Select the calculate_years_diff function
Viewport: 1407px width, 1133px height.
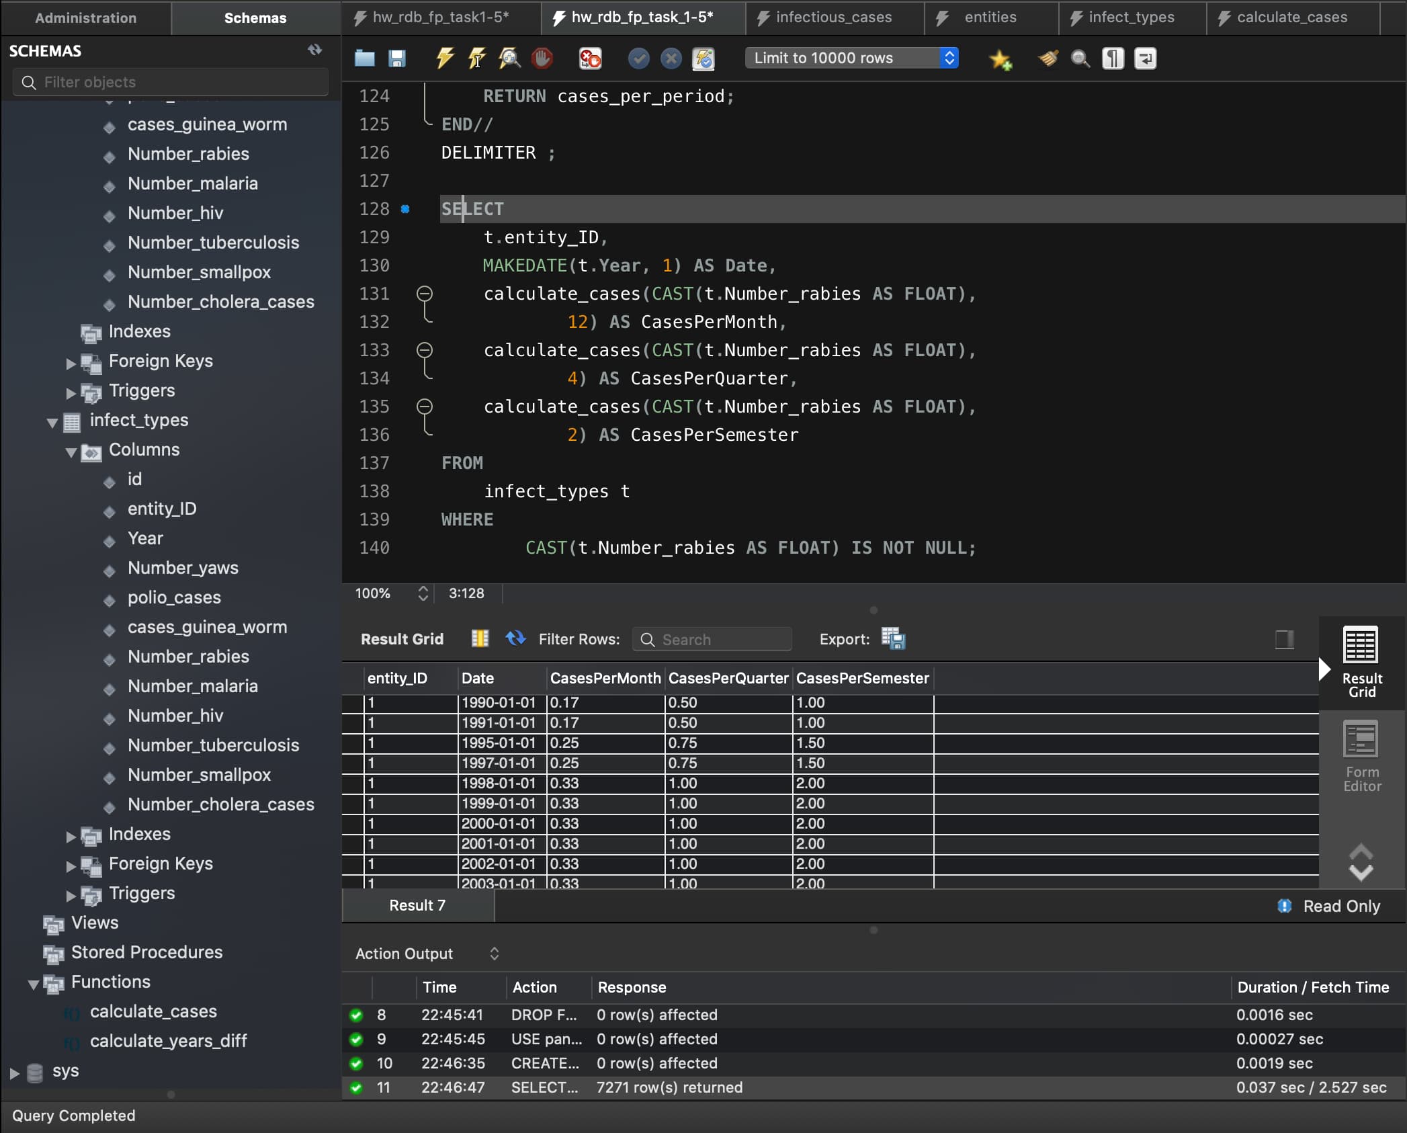[168, 1041]
